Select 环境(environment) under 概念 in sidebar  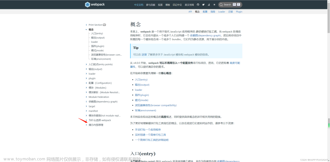[101, 59]
